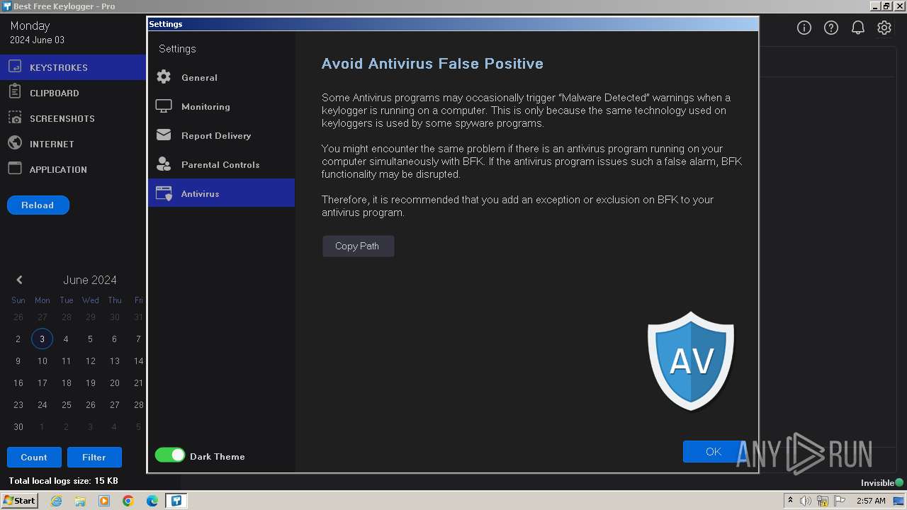Image resolution: width=907 pixels, height=510 pixels.
Task: Click the Action Center flag icon in tray
Action: click(840, 501)
